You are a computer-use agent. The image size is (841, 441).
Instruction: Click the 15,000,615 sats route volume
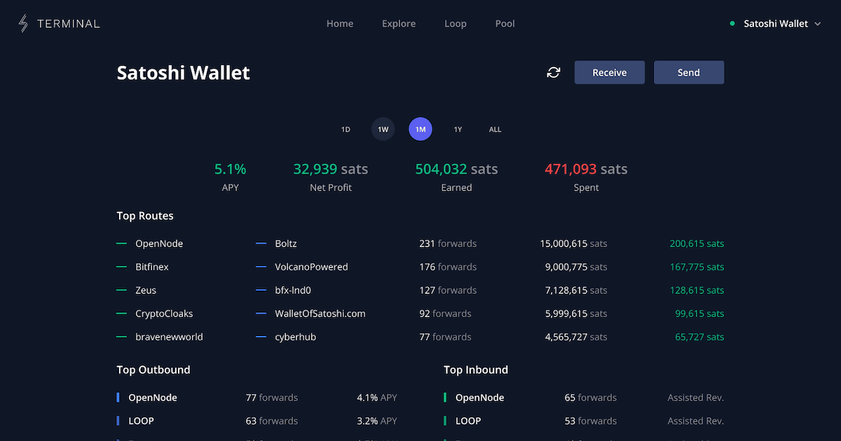pos(573,244)
